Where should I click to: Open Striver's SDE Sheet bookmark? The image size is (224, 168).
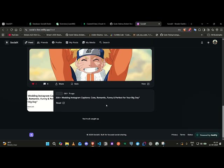click(x=52, y=35)
